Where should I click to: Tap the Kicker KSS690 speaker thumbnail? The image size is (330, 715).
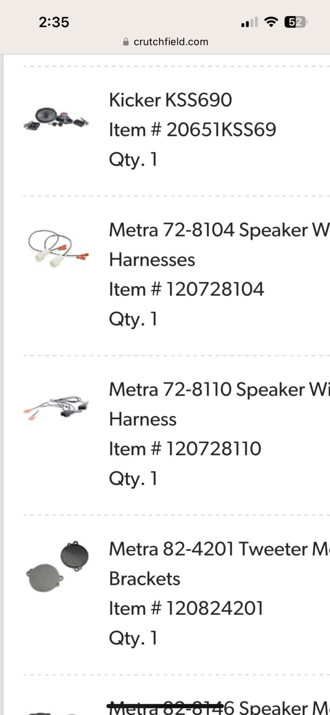pos(56,119)
